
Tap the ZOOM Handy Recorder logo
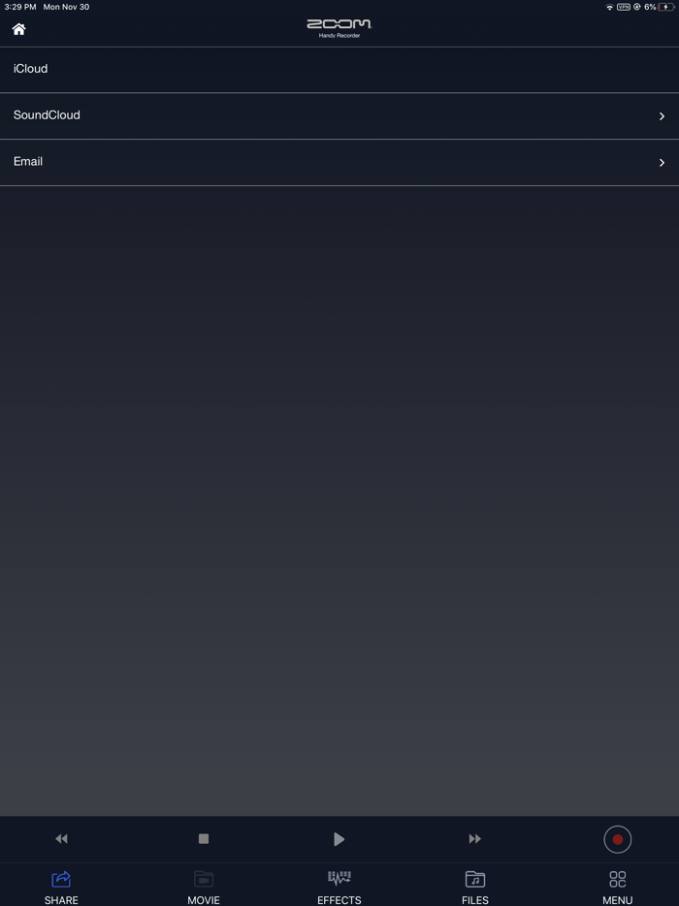pyautogui.click(x=339, y=28)
